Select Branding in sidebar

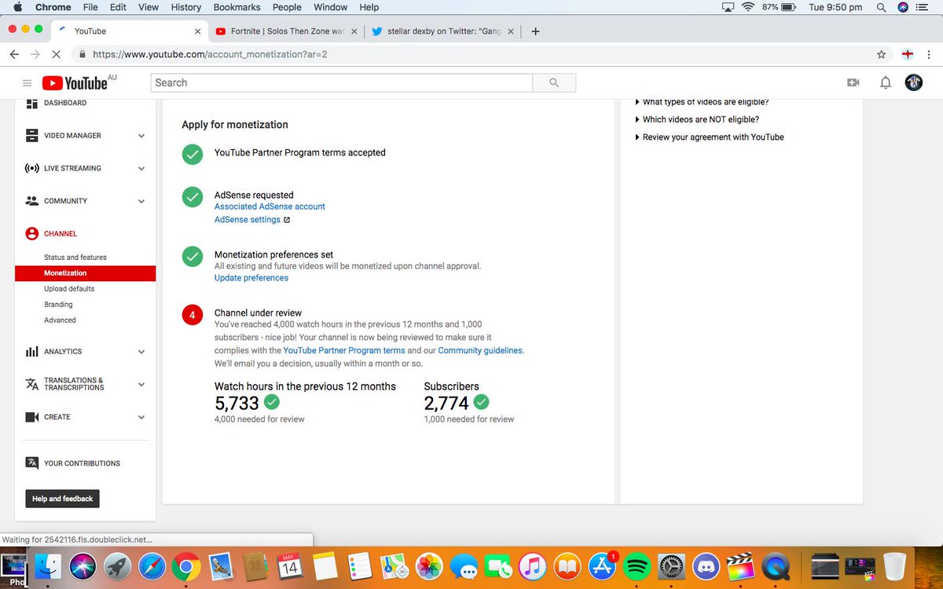coord(58,305)
